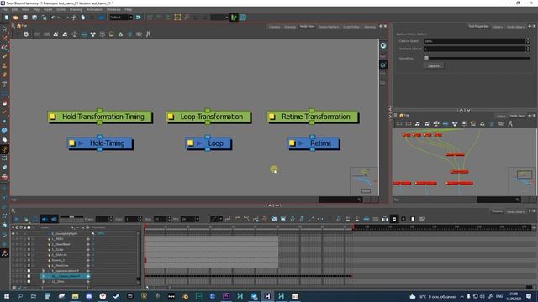Click the home icon in right Node View
This screenshot has width=538, height=302.
pos(401,116)
